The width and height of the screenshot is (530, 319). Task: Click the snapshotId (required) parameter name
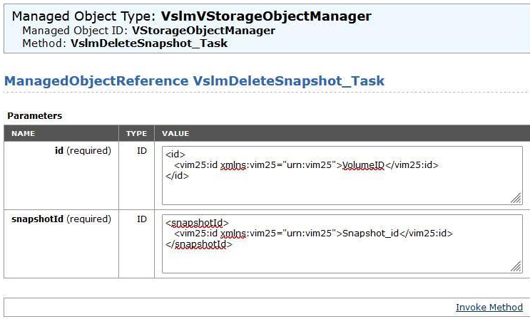pos(61,219)
